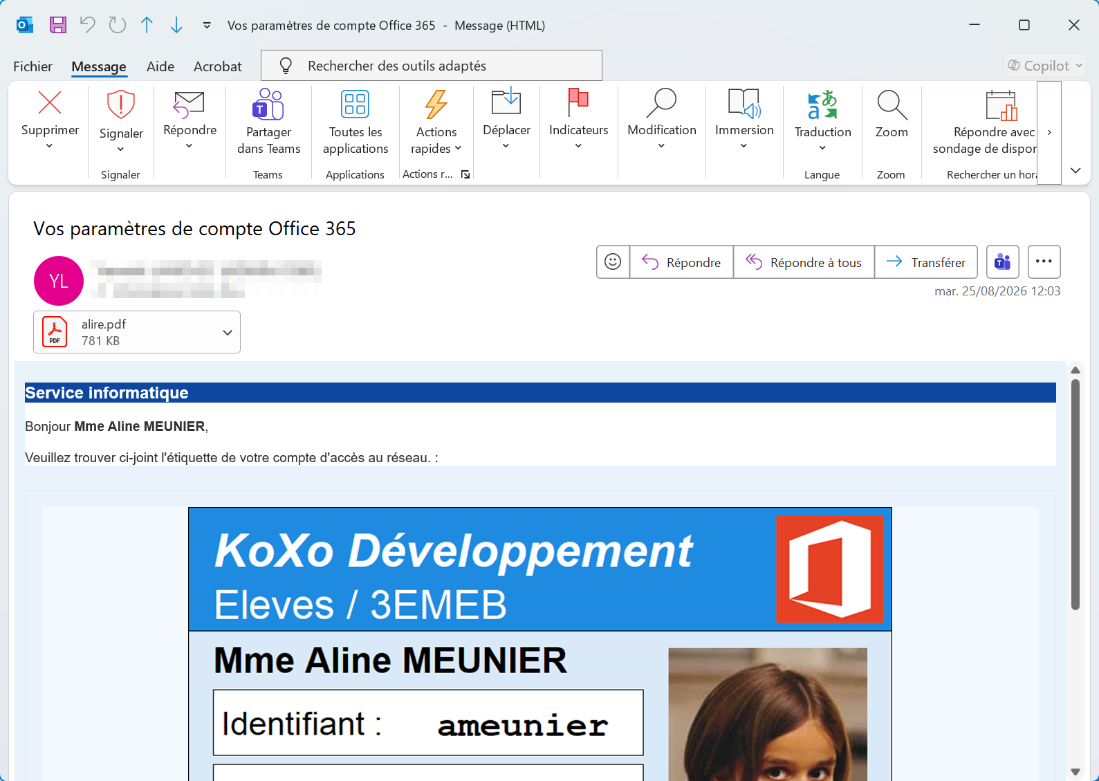Expand the Traduction dropdown arrow
This screenshot has width=1099, height=781.
[822, 148]
